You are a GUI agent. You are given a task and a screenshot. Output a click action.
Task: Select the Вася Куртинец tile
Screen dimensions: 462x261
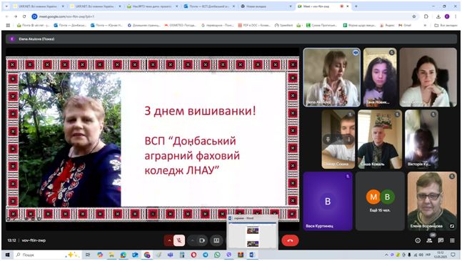pos(328,201)
